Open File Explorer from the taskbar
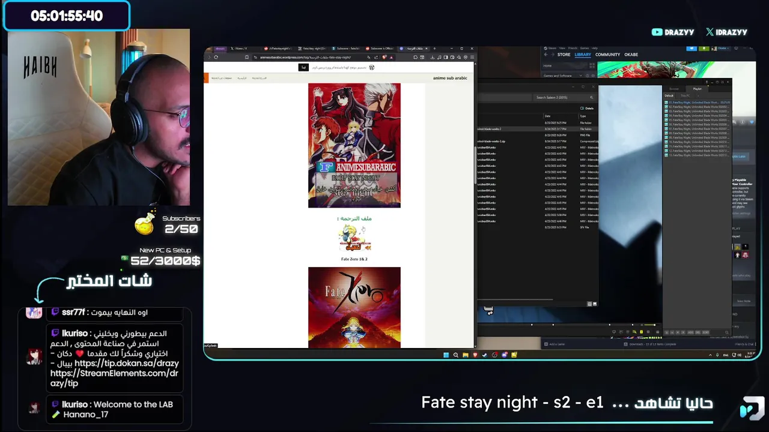 coord(466,355)
